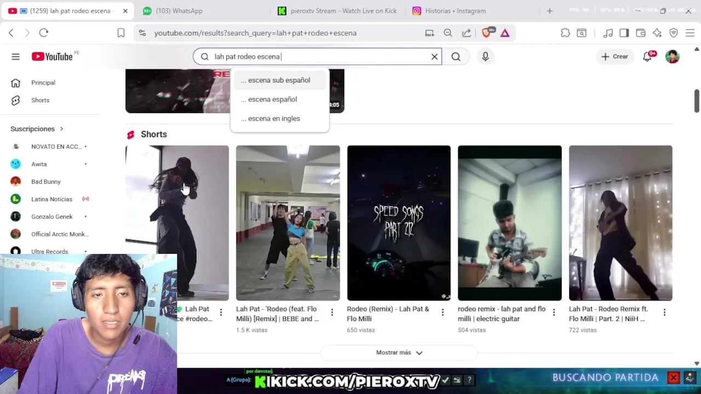This screenshot has height=394, width=701.
Task: Toggle the browser sidebar panel
Action: [x=624, y=33]
